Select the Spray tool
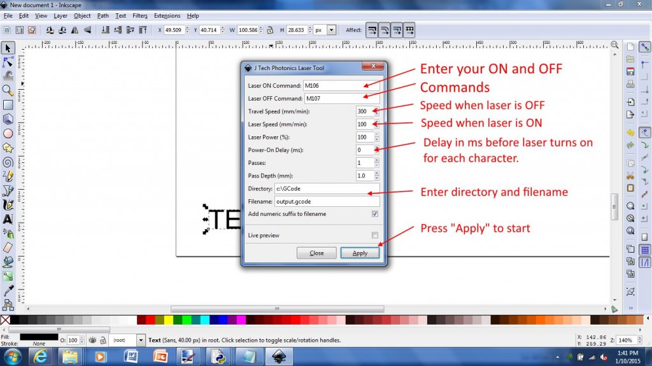Viewport: 652px width, 366px height. (x=8, y=234)
